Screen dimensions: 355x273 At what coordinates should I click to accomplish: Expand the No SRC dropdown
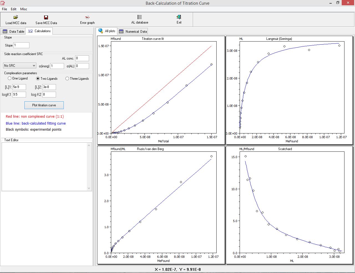(19, 66)
